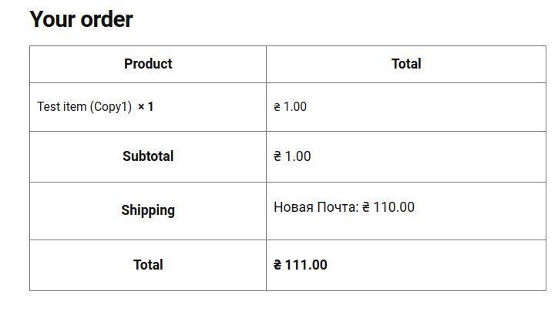Select the Shipping row label
558x315 pixels.
tap(148, 210)
